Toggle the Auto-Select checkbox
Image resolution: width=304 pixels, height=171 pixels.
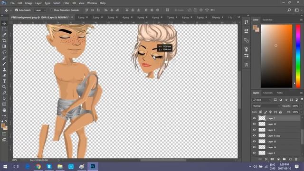17,10
